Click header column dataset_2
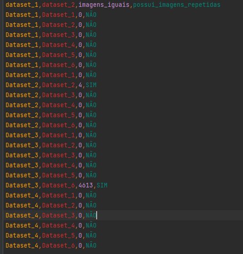243x254 pixels. click(58, 5)
